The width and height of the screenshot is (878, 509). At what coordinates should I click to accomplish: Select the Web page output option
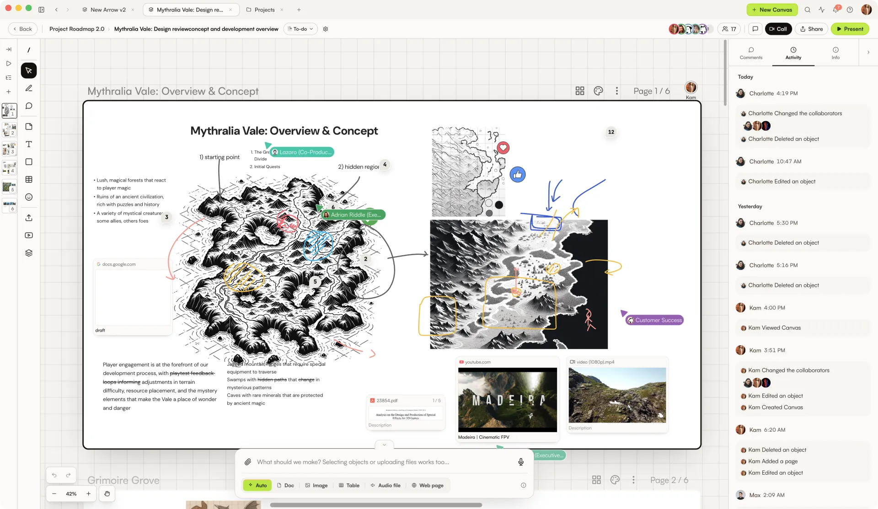(428, 485)
